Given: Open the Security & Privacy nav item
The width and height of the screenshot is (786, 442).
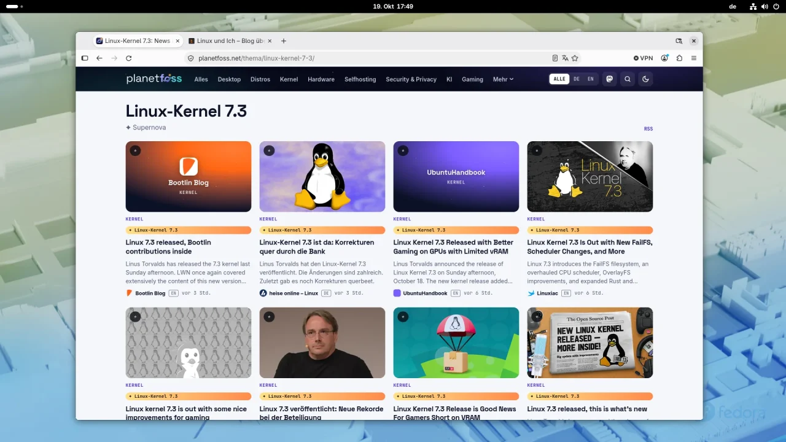Looking at the screenshot, I should (411, 79).
